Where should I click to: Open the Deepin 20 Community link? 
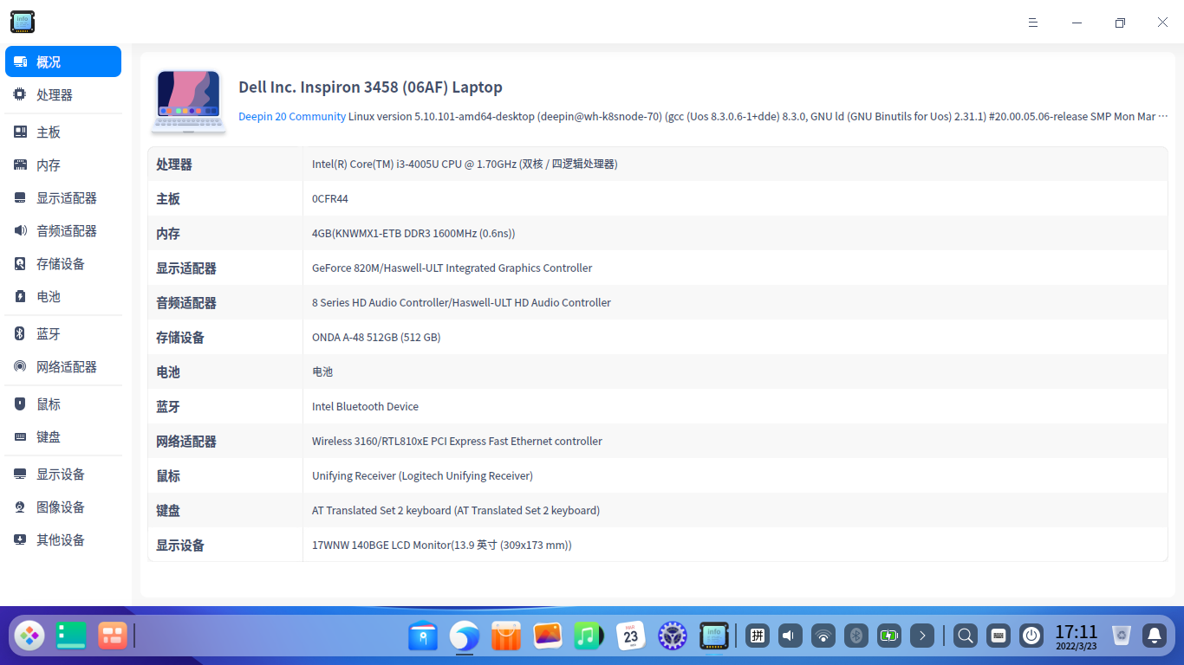pyautogui.click(x=292, y=116)
